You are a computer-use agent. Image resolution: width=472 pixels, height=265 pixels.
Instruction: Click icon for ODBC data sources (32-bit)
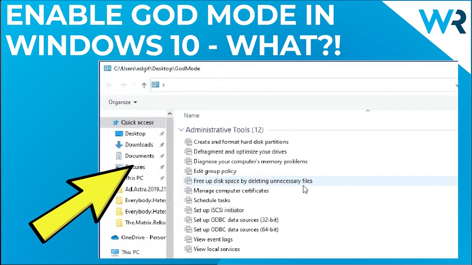click(x=188, y=220)
